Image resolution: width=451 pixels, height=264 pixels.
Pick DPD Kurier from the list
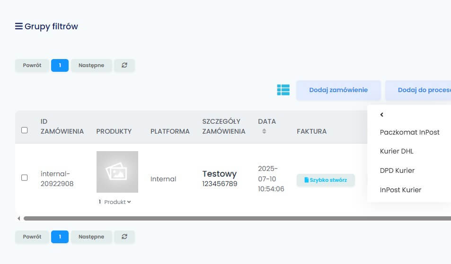tap(397, 170)
